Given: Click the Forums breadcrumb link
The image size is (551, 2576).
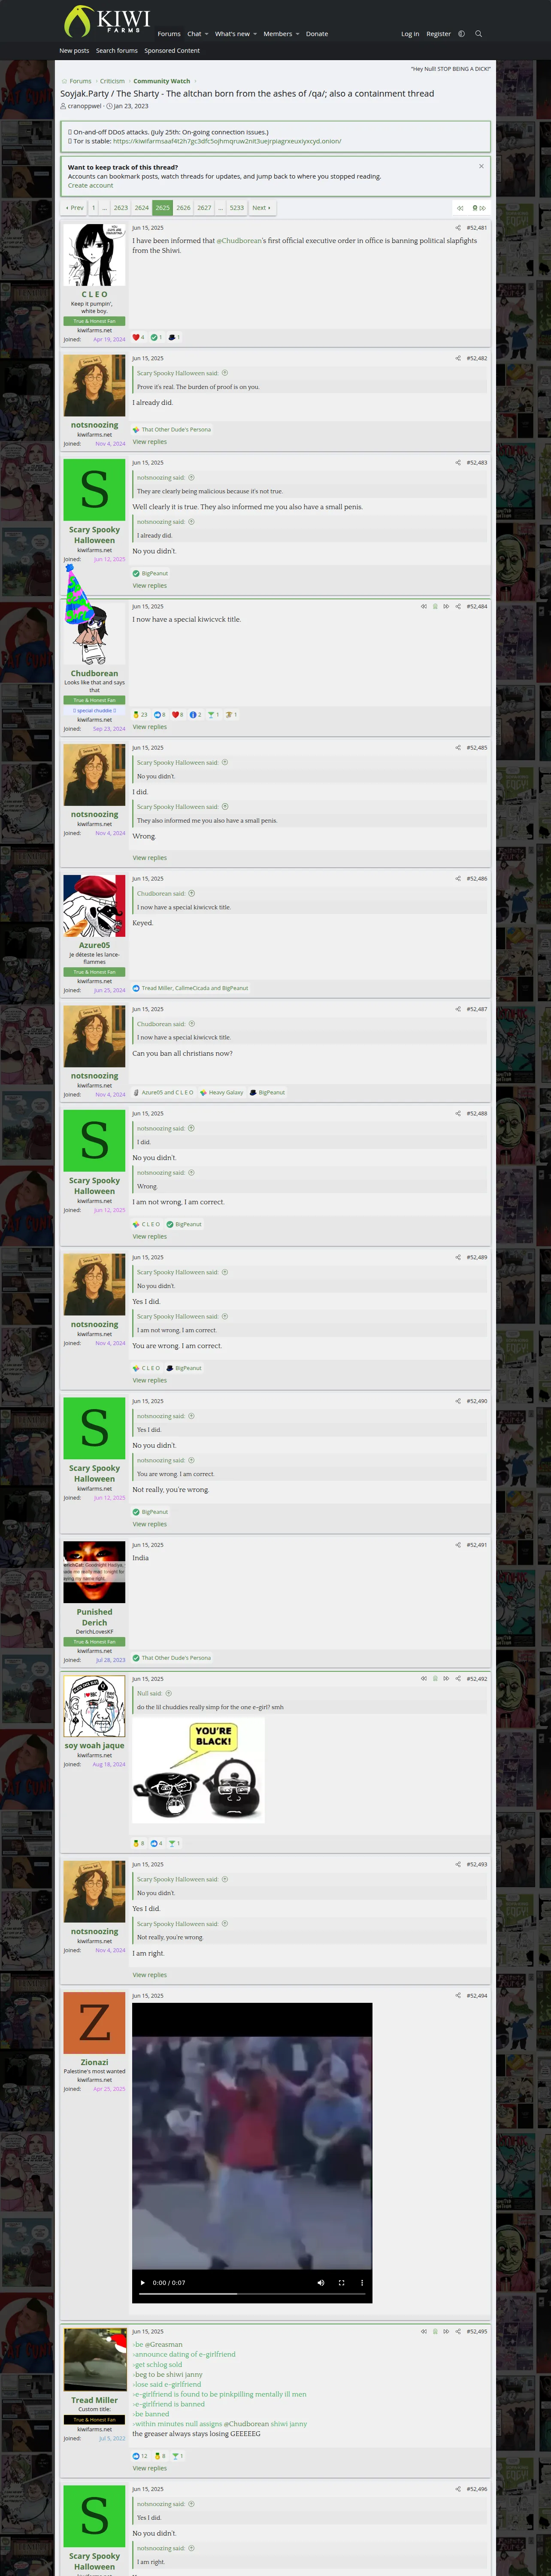Looking at the screenshot, I should pos(81,81).
